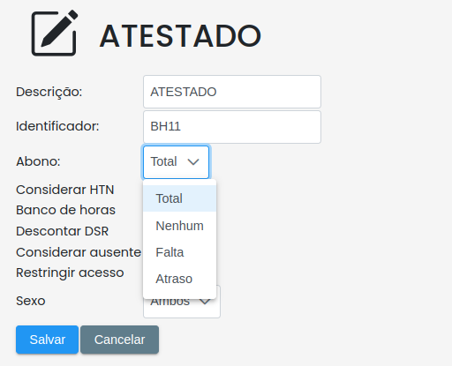Click the Cancelar button

119,340
